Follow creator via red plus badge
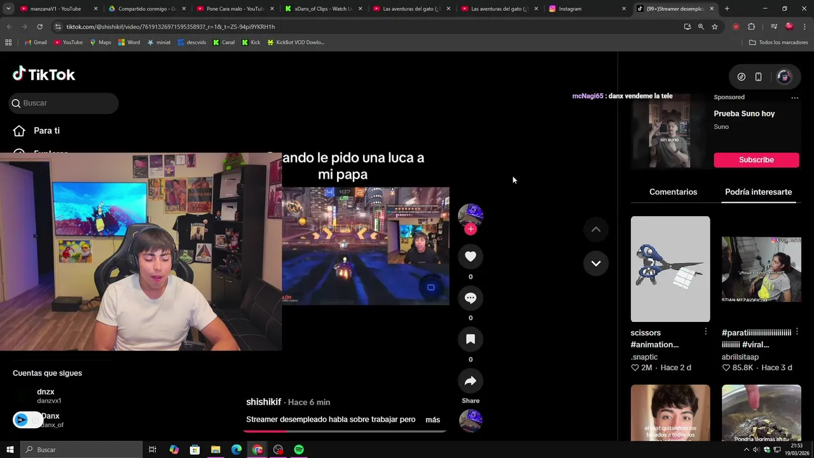This screenshot has height=458, width=814. [471, 229]
